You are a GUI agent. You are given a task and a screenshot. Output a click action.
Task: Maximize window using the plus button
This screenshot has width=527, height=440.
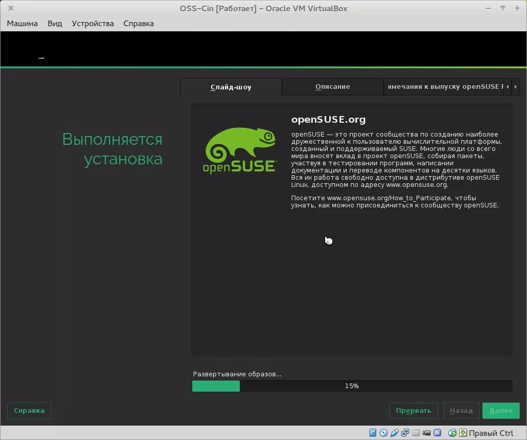(517, 8)
